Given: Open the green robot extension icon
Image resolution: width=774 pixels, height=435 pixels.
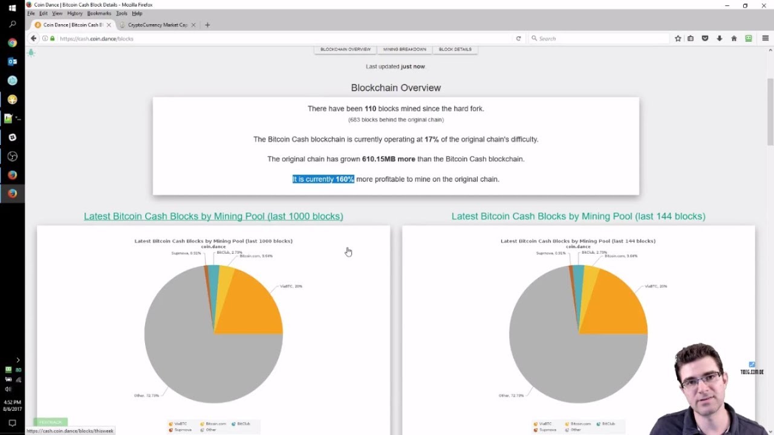Looking at the screenshot, I should coord(749,39).
